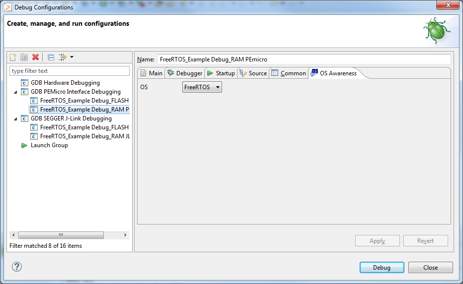Click the GDB SEGGER J-Link Debugging icon
The width and height of the screenshot is (463, 284).
24,119
